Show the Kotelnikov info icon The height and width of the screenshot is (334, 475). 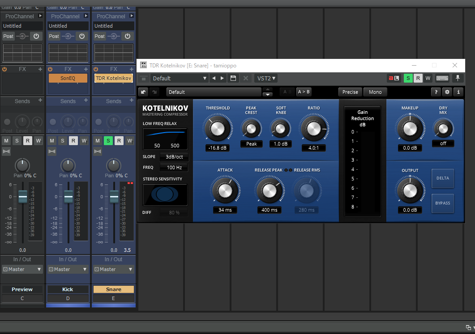point(458,92)
